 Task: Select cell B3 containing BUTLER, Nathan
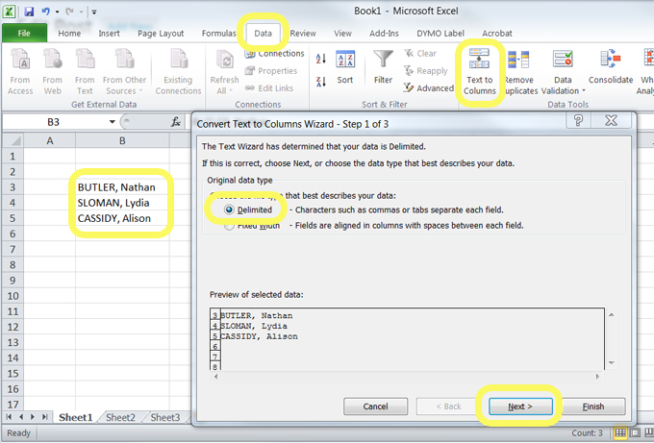tap(121, 186)
